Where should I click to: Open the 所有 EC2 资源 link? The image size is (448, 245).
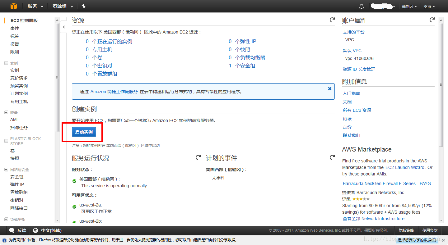pyautogui.click(x=357, y=110)
